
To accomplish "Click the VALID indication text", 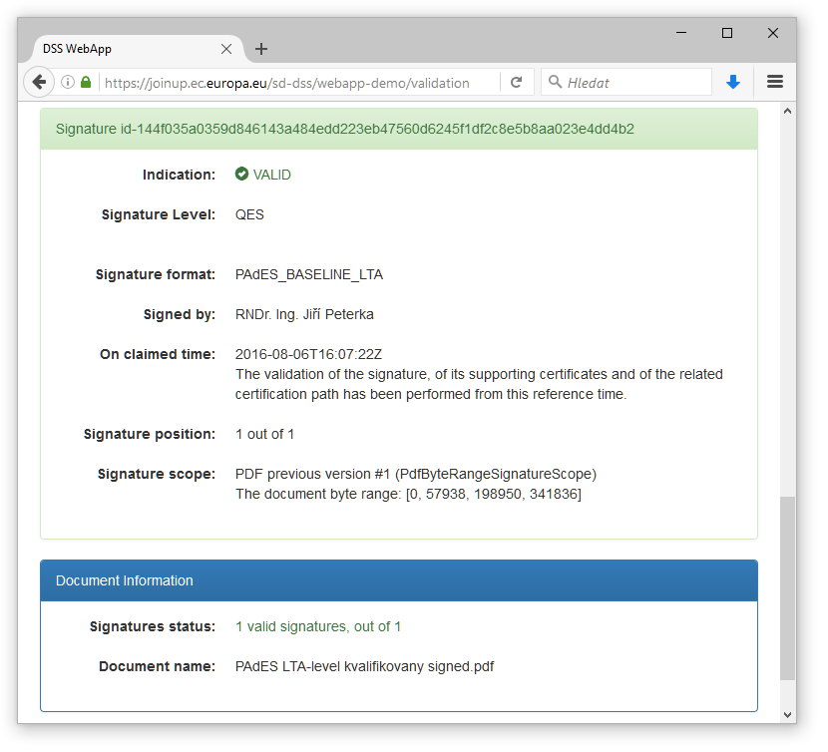I will tap(272, 175).
